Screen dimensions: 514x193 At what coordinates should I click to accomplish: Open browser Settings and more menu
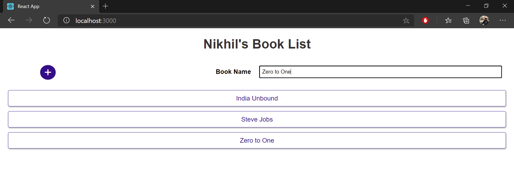pos(503,20)
